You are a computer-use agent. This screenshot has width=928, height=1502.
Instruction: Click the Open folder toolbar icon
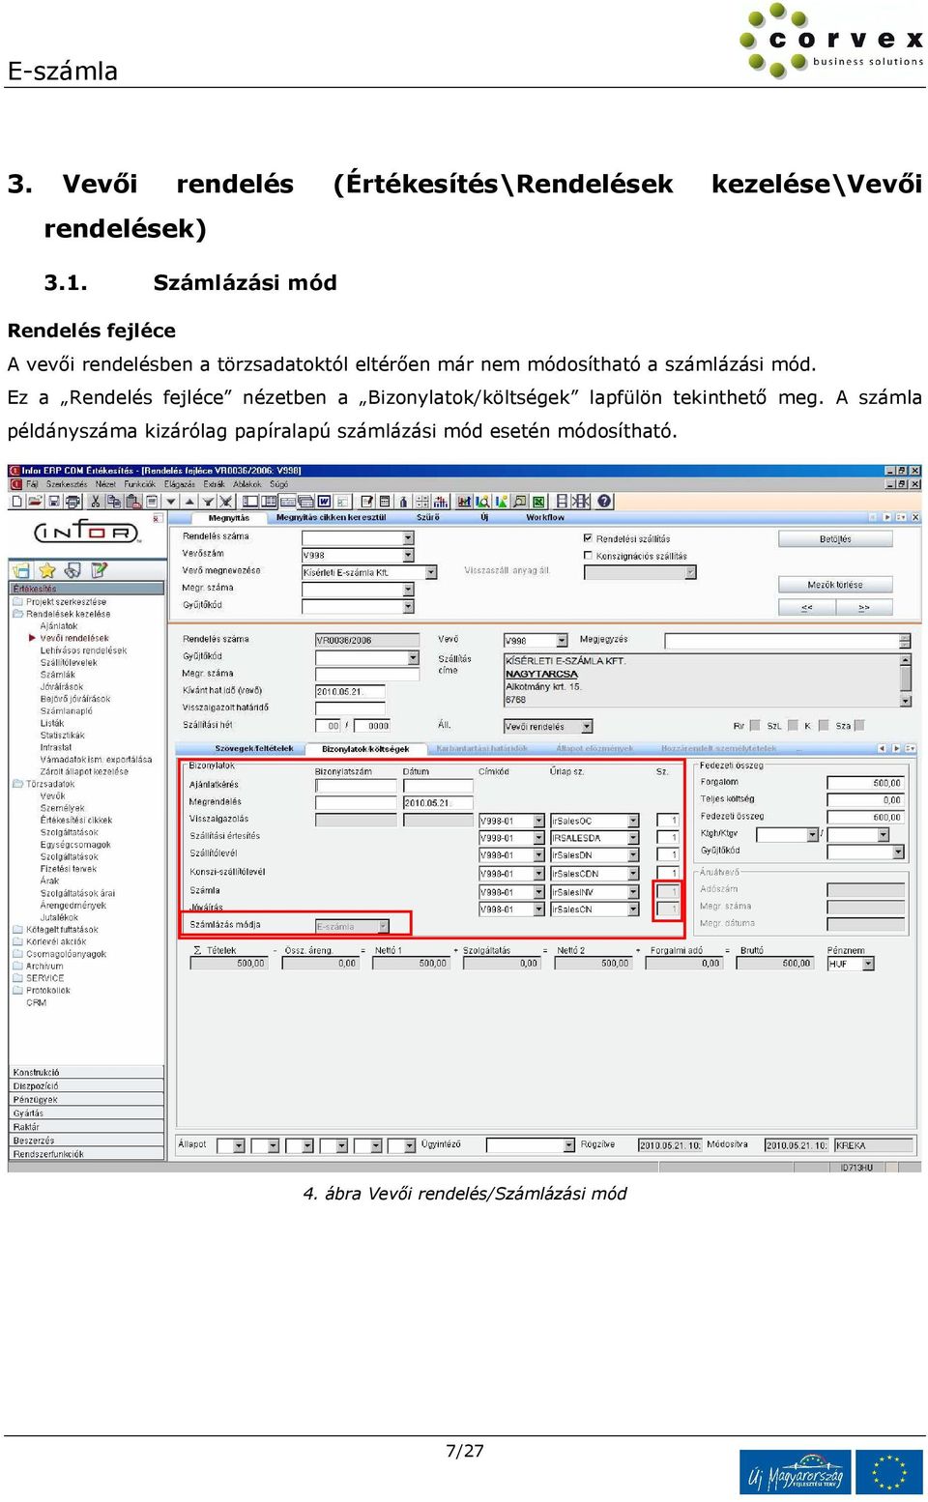coord(35,502)
